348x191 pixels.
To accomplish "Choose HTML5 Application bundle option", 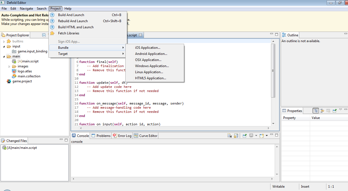I will click(155, 78).
